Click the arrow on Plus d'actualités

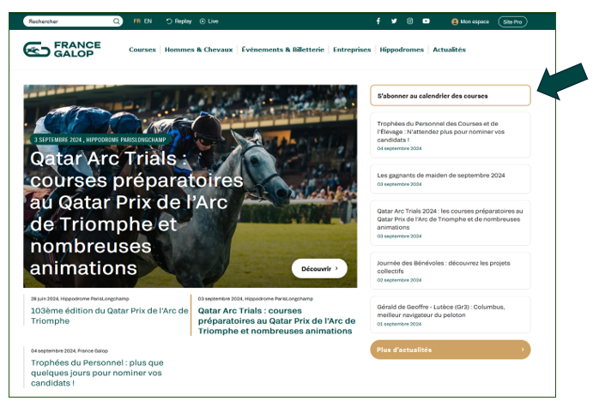click(523, 350)
